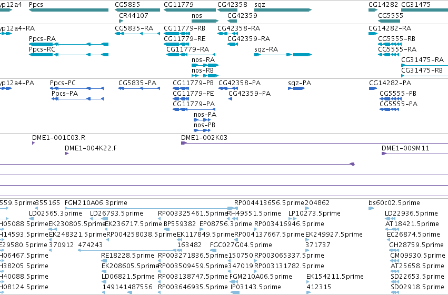The image size is (448, 295).
Task: Click EST GH28759.5prime
Action: 416,245
